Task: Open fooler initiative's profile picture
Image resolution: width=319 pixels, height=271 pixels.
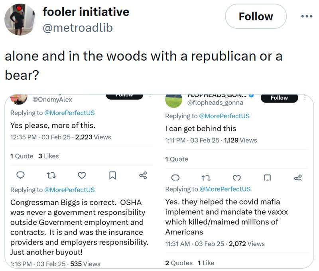Action: pyautogui.click(x=20, y=19)
